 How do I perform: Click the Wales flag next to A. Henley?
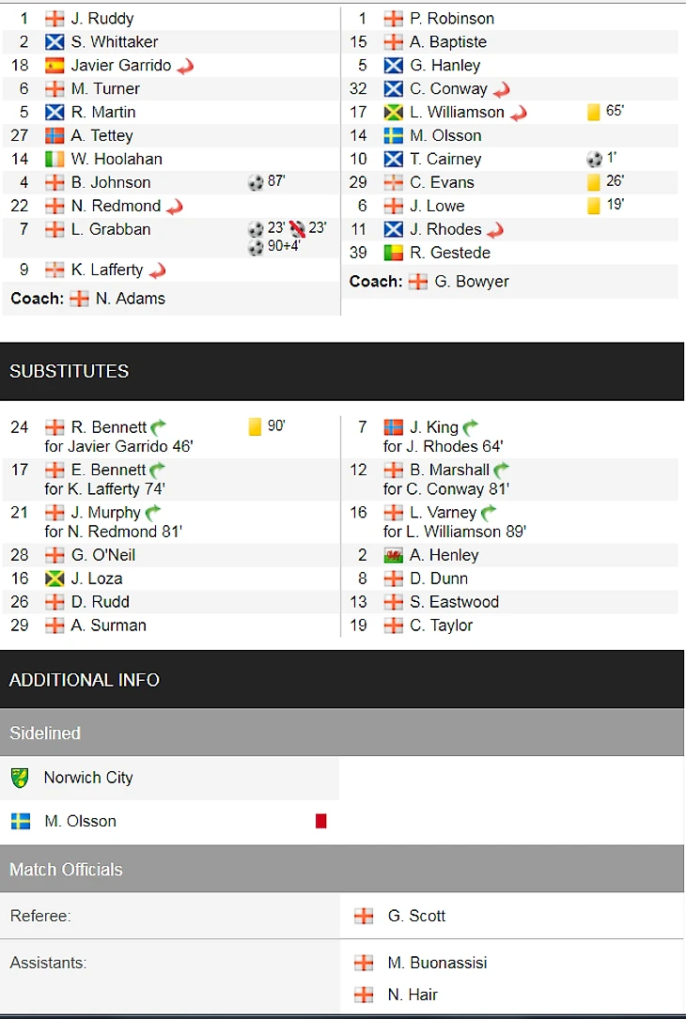click(x=393, y=555)
